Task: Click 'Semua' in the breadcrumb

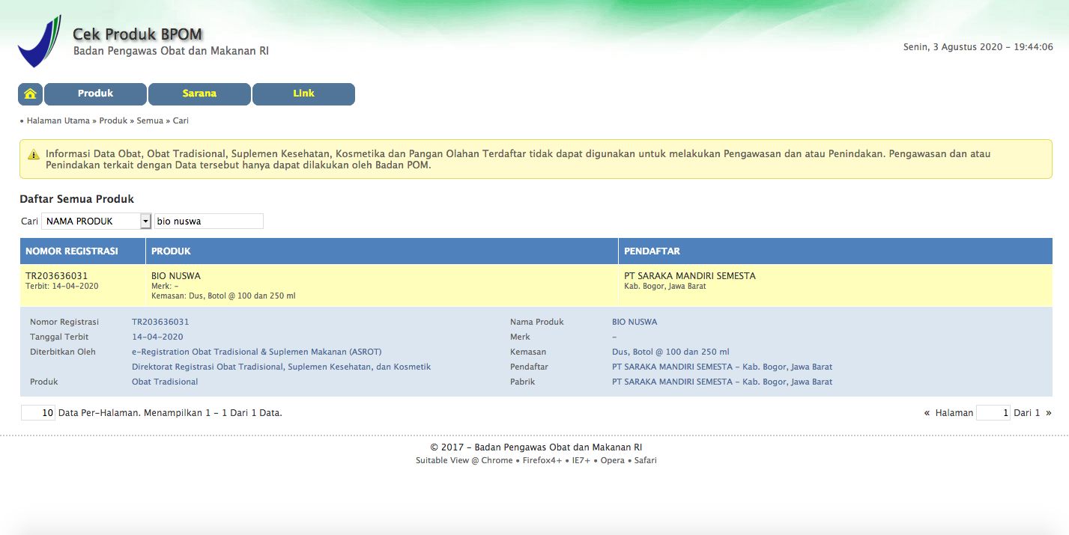Action: [x=150, y=120]
